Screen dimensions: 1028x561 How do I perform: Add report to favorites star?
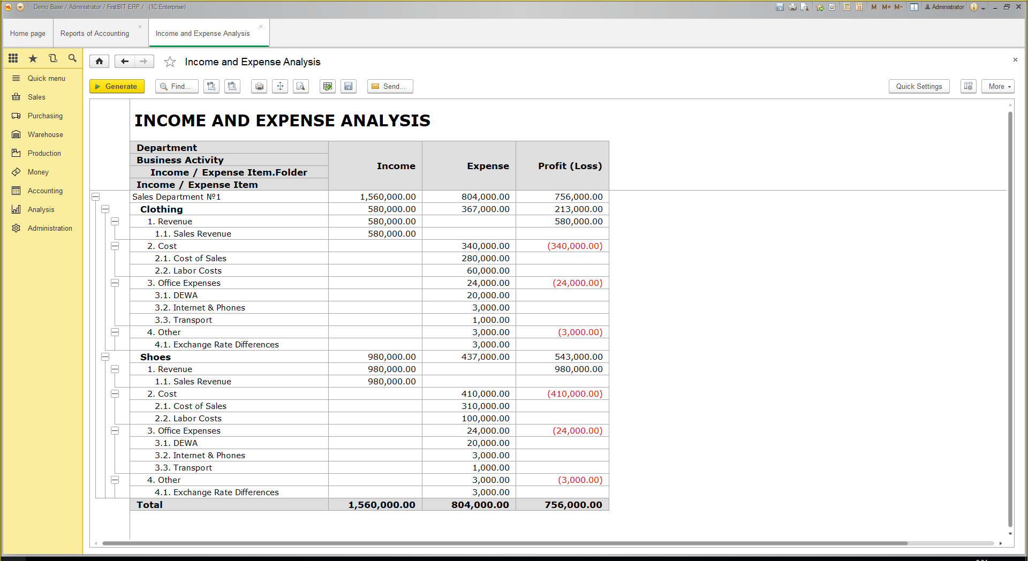tap(170, 62)
